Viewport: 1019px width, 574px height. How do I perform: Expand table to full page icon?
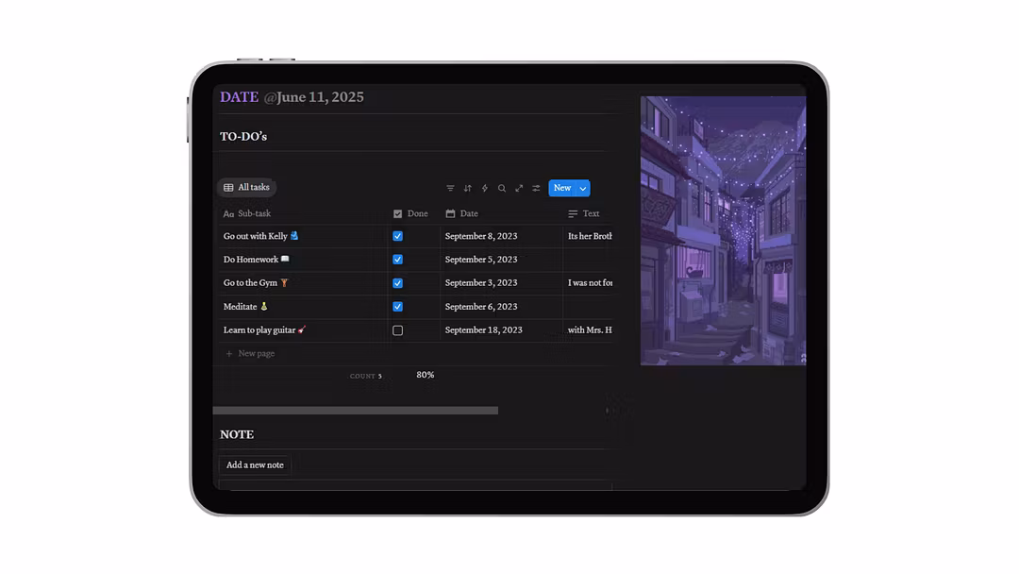click(x=519, y=188)
